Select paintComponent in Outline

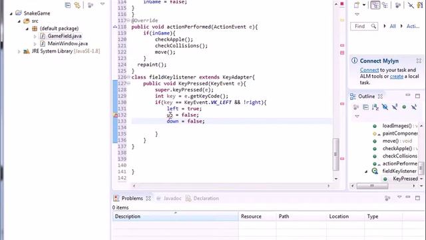click(x=400, y=133)
